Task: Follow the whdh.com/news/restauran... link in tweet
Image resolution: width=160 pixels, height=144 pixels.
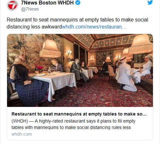Action: tap(94, 27)
